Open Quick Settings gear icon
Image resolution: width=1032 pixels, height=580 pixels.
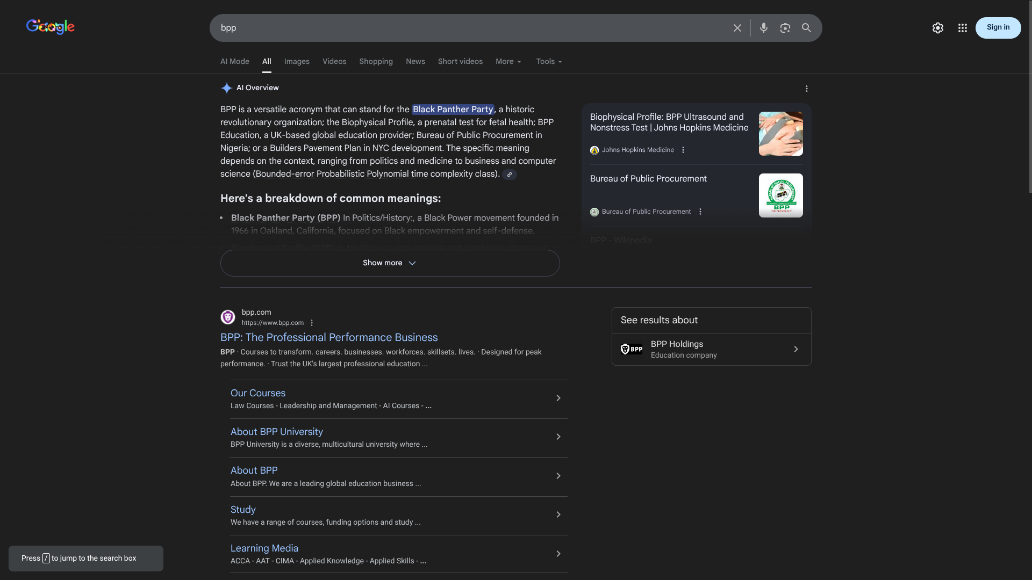(938, 28)
